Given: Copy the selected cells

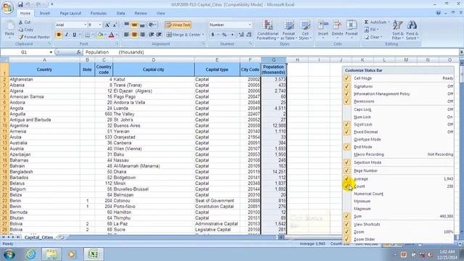Looking at the screenshot, I should click(x=26, y=30).
